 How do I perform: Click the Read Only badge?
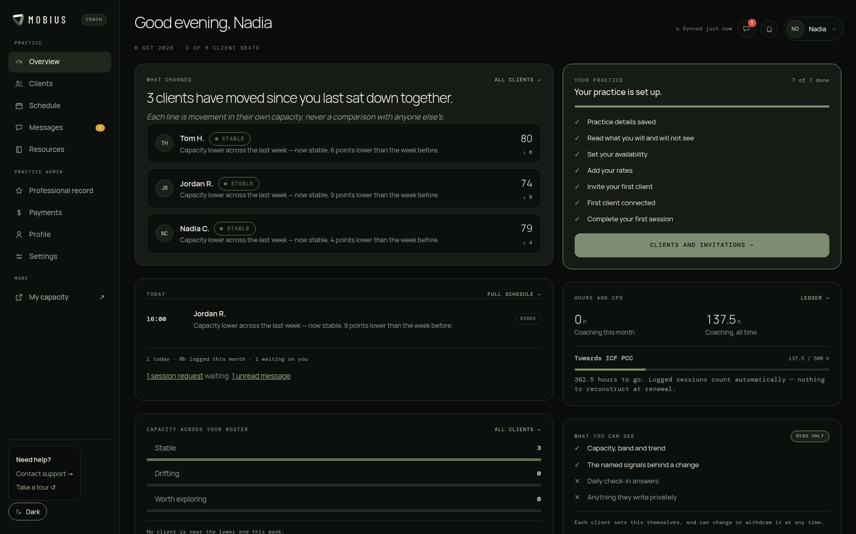[810, 436]
